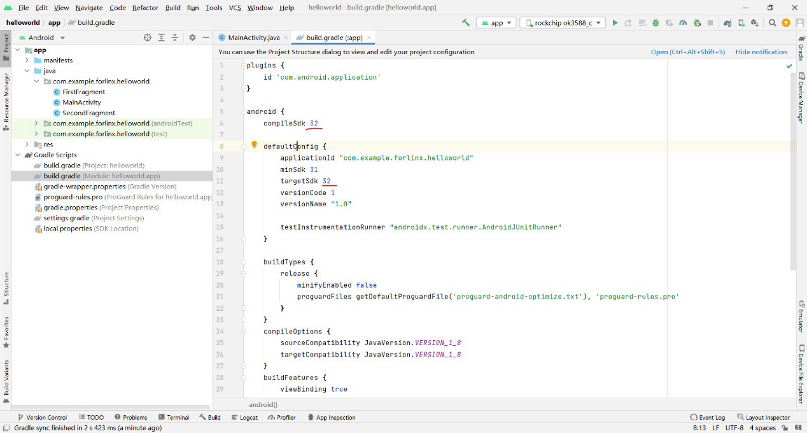Image resolution: width=807 pixels, height=433 pixels.
Task: Switch to the MainActivity.java tab
Action: (249, 38)
